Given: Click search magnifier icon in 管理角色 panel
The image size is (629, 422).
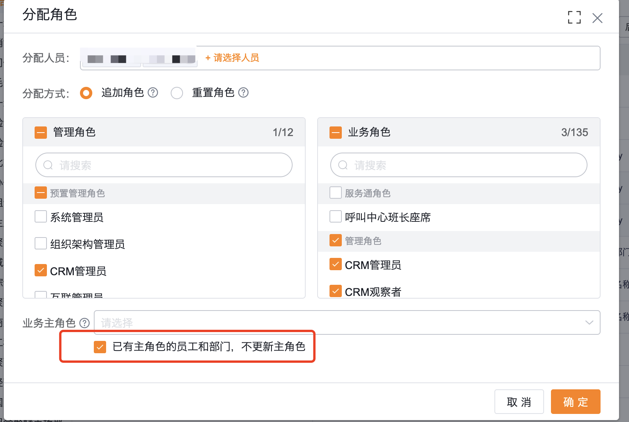Looking at the screenshot, I should 48,165.
